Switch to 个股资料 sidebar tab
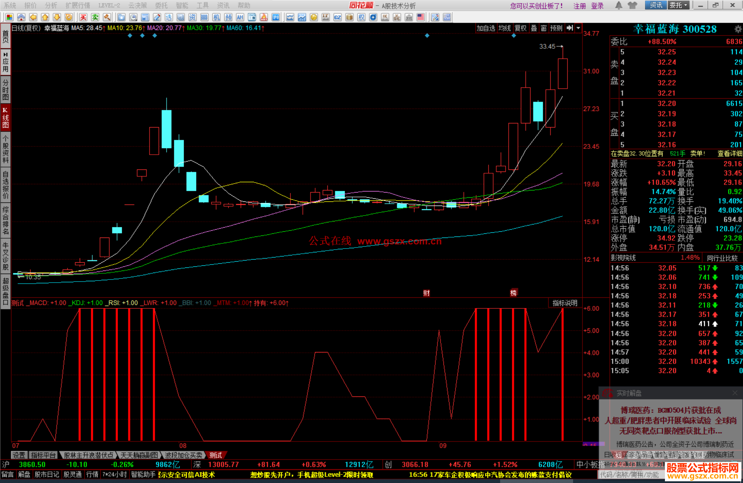Image resolution: width=743 pixels, height=483 pixels. tap(6, 150)
